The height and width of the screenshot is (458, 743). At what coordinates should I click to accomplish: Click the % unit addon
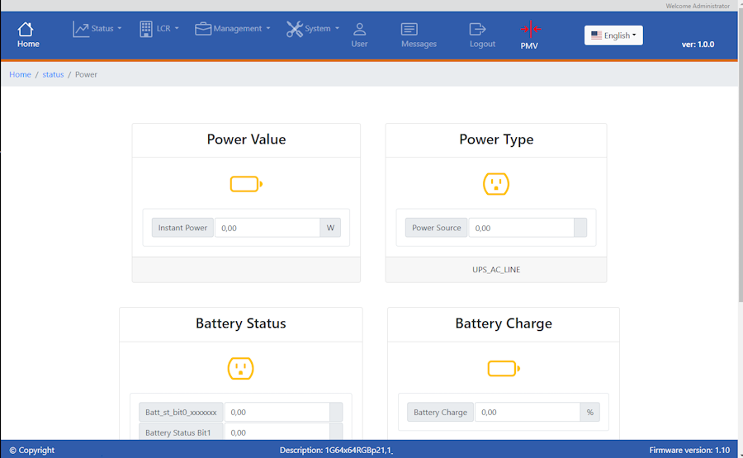pos(590,412)
